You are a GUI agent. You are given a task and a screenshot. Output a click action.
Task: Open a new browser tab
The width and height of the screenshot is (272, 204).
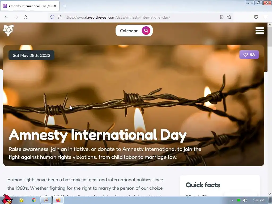coord(65,6)
